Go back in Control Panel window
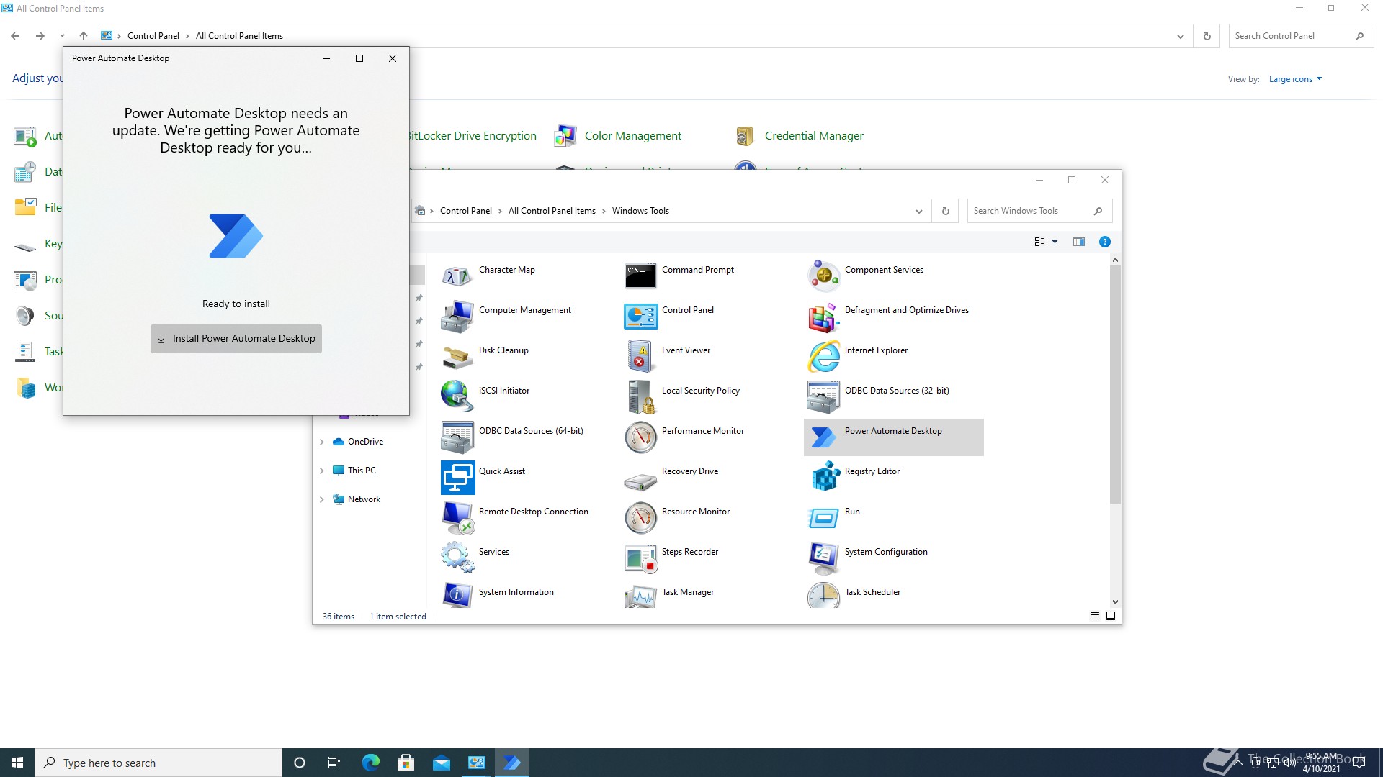 pyautogui.click(x=15, y=36)
